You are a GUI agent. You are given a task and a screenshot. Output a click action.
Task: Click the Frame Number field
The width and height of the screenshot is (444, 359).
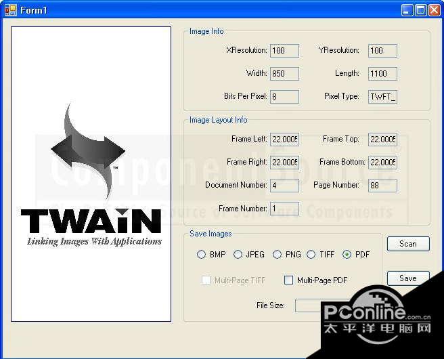click(x=284, y=209)
